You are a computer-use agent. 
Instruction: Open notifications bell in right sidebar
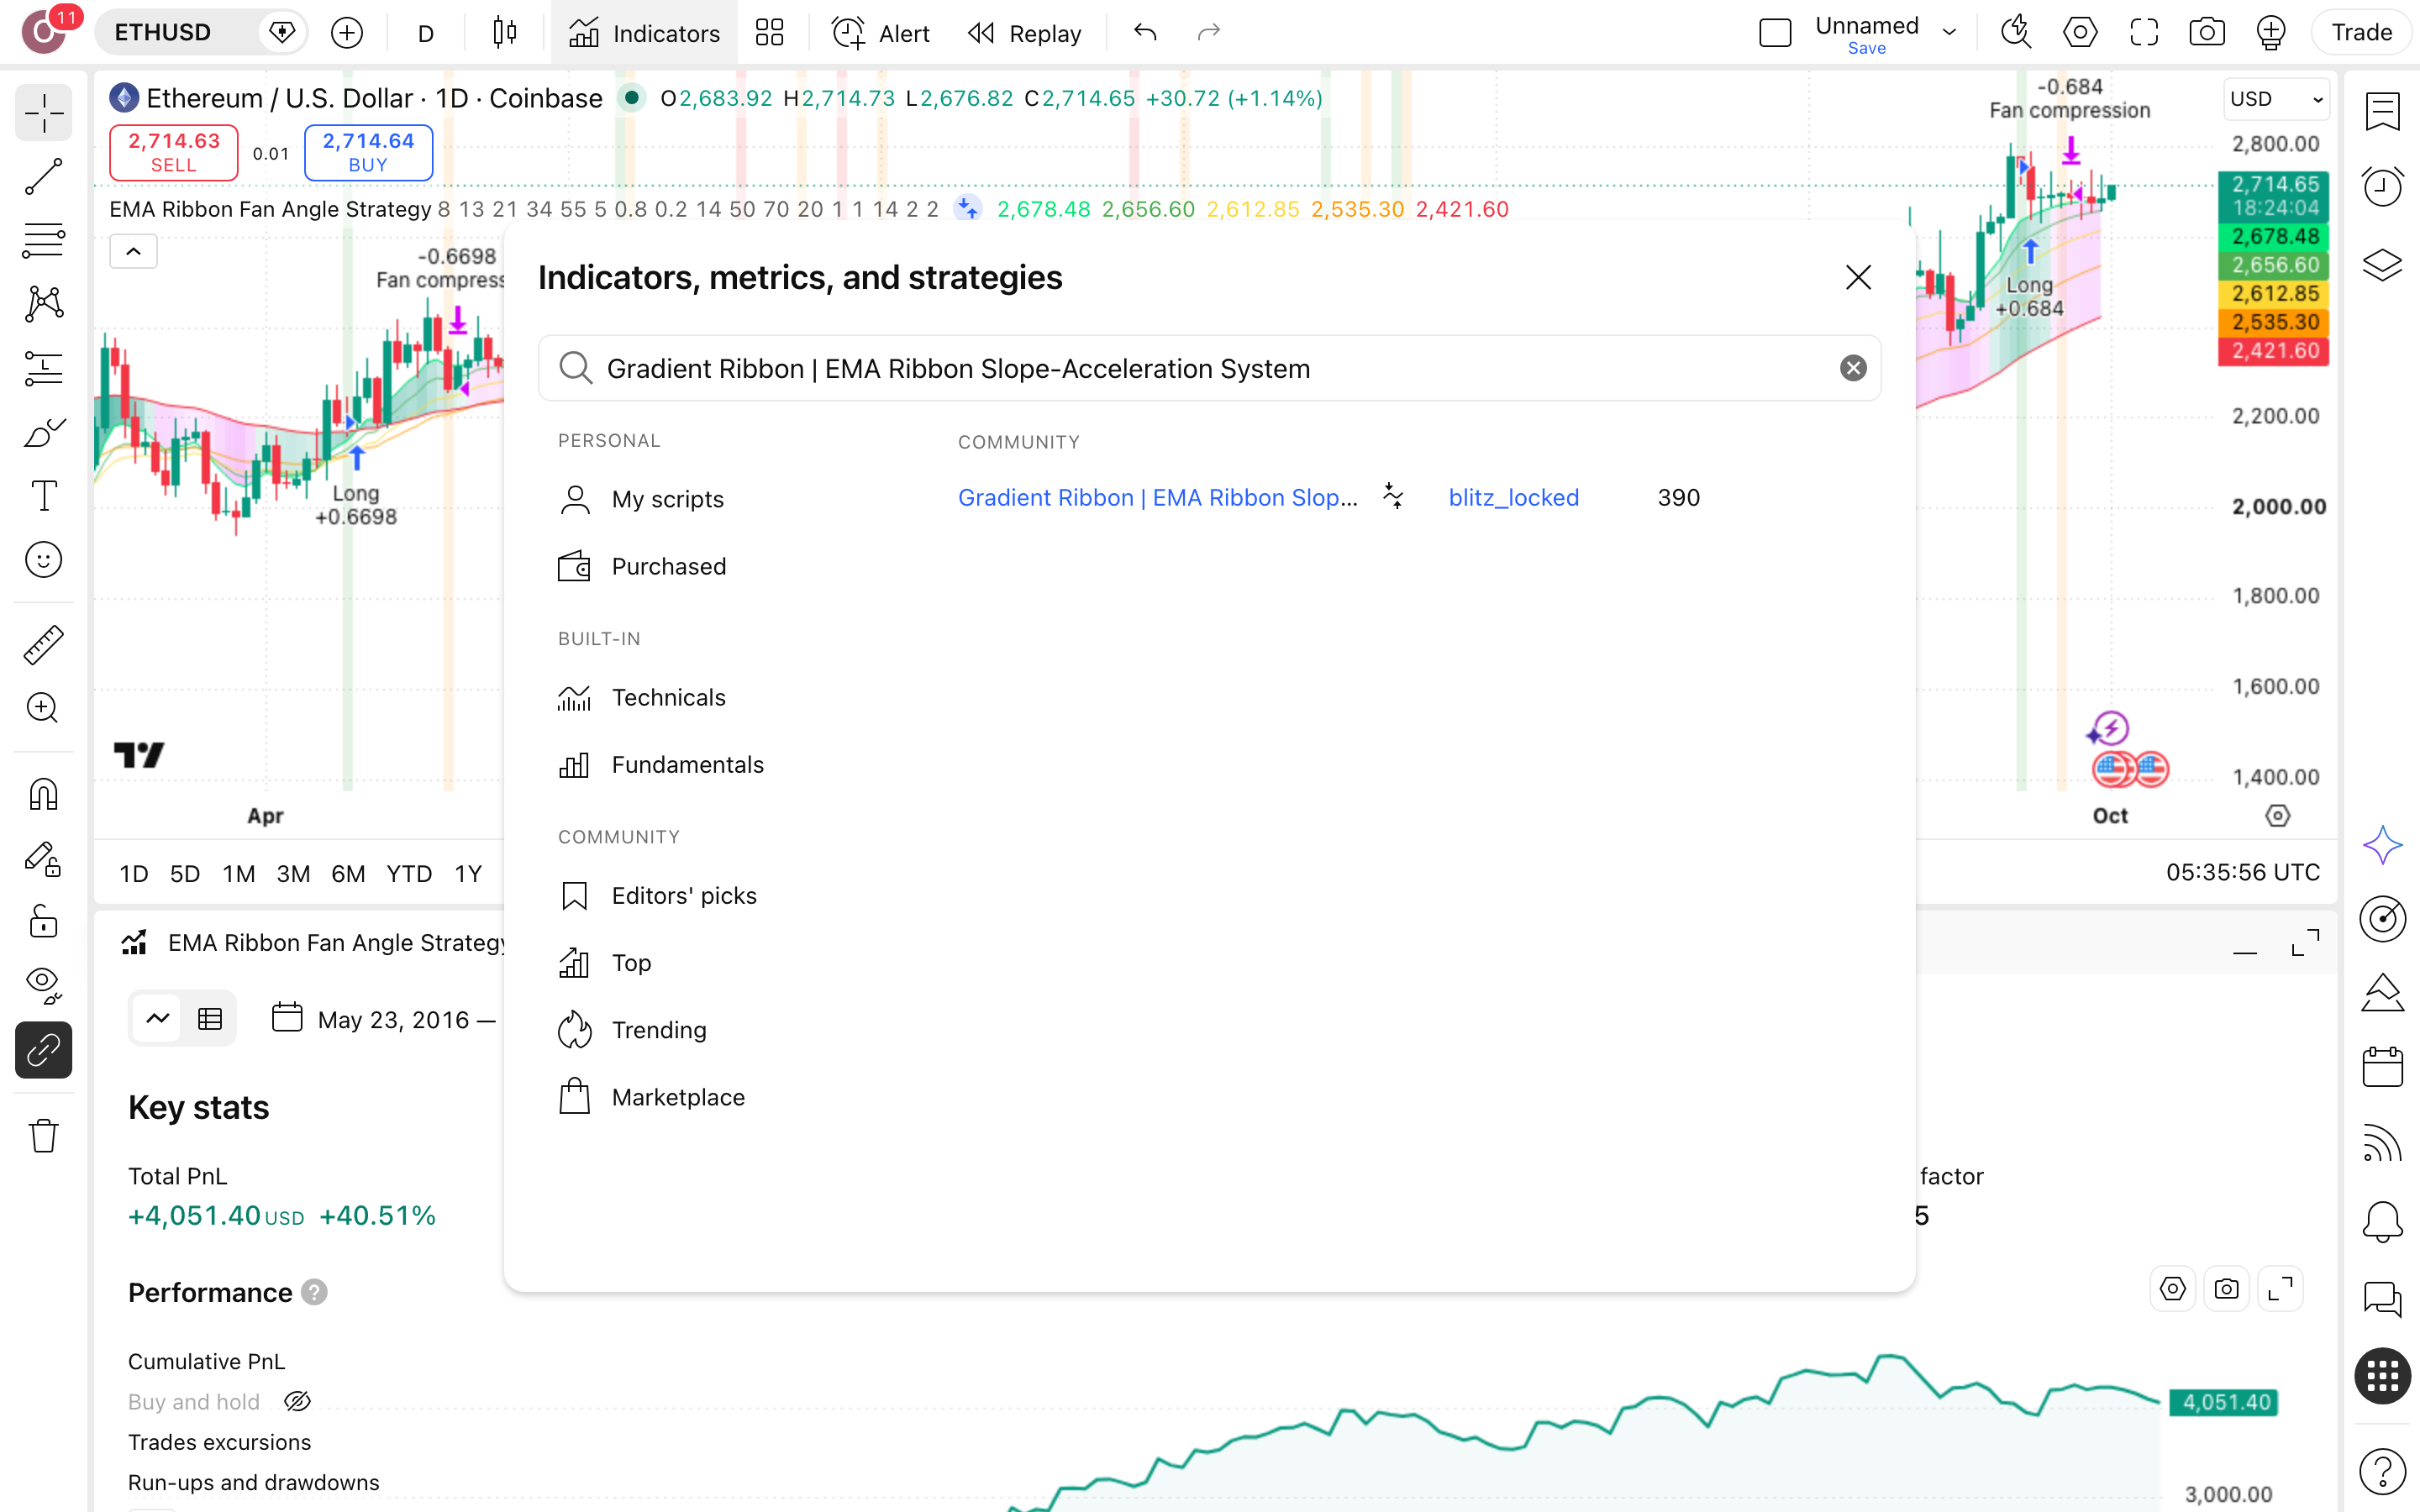[2383, 1221]
